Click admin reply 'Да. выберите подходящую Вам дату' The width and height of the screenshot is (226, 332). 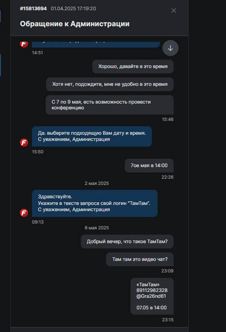[92, 136]
